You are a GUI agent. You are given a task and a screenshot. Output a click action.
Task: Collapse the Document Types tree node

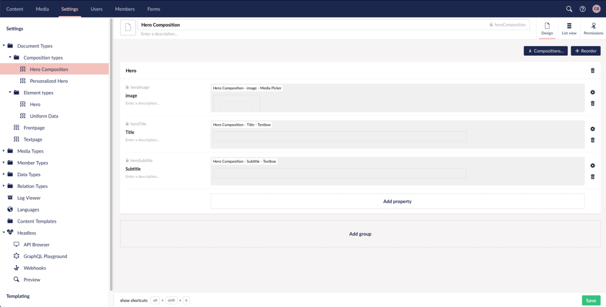coord(4,45)
